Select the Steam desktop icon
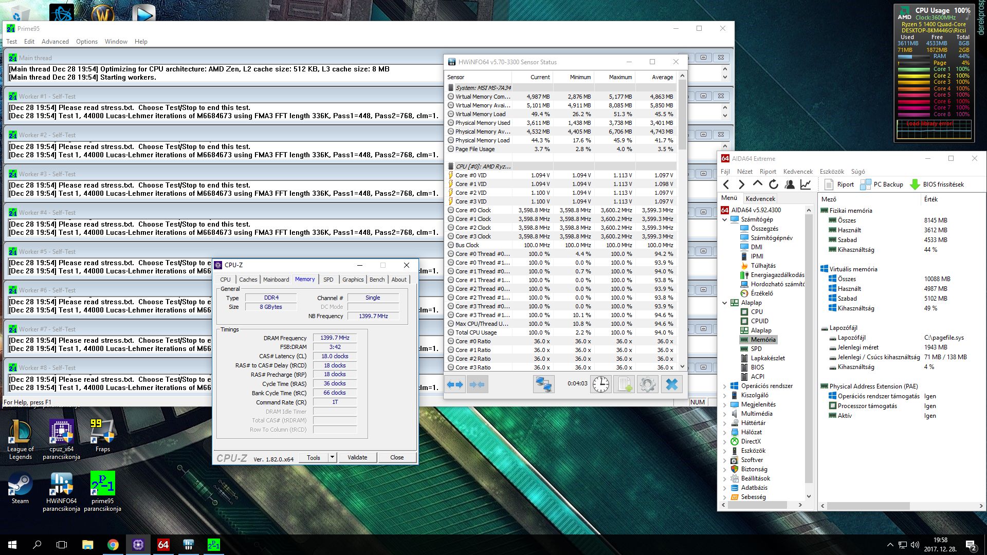 [x=20, y=488]
